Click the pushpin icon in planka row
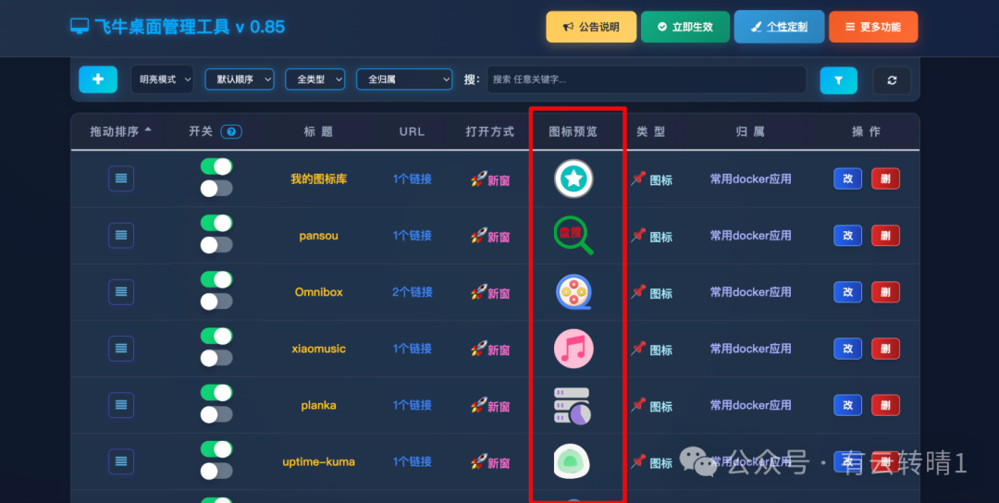 638,405
